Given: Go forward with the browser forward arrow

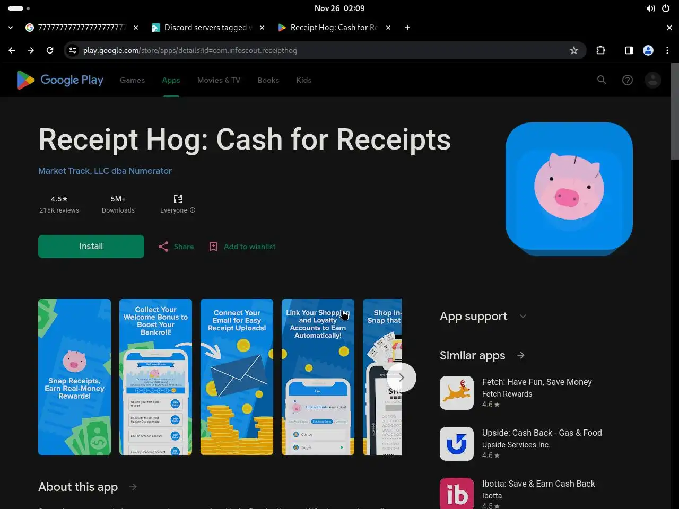Looking at the screenshot, I should click(x=31, y=50).
